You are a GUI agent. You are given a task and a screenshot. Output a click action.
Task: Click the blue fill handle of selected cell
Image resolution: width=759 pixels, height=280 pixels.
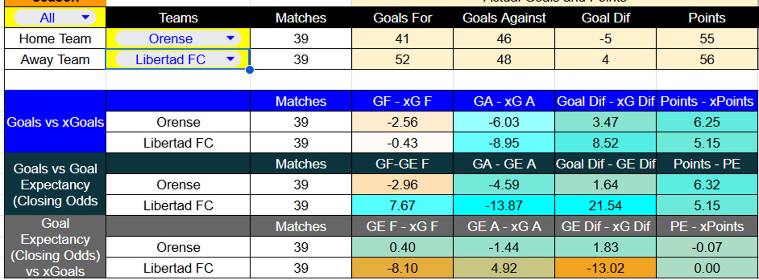[x=250, y=70]
